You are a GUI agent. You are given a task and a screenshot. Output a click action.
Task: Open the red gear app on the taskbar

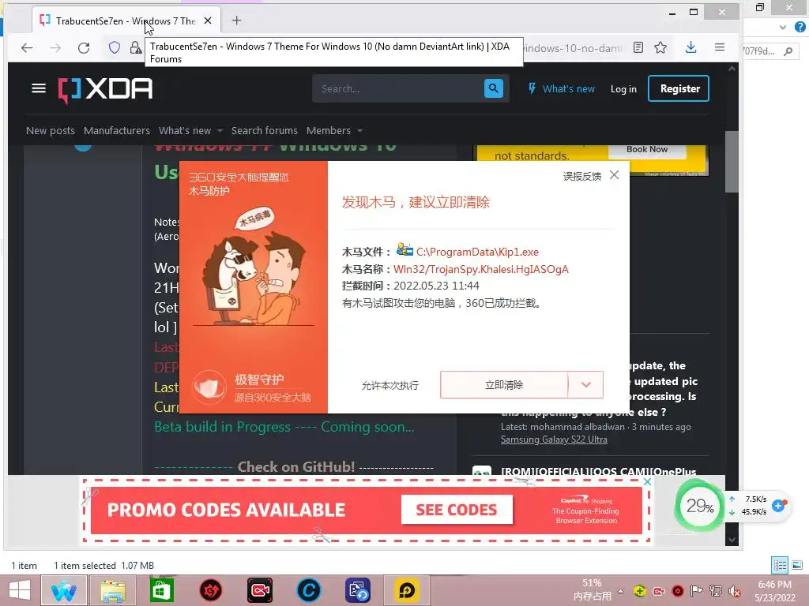(x=210, y=590)
